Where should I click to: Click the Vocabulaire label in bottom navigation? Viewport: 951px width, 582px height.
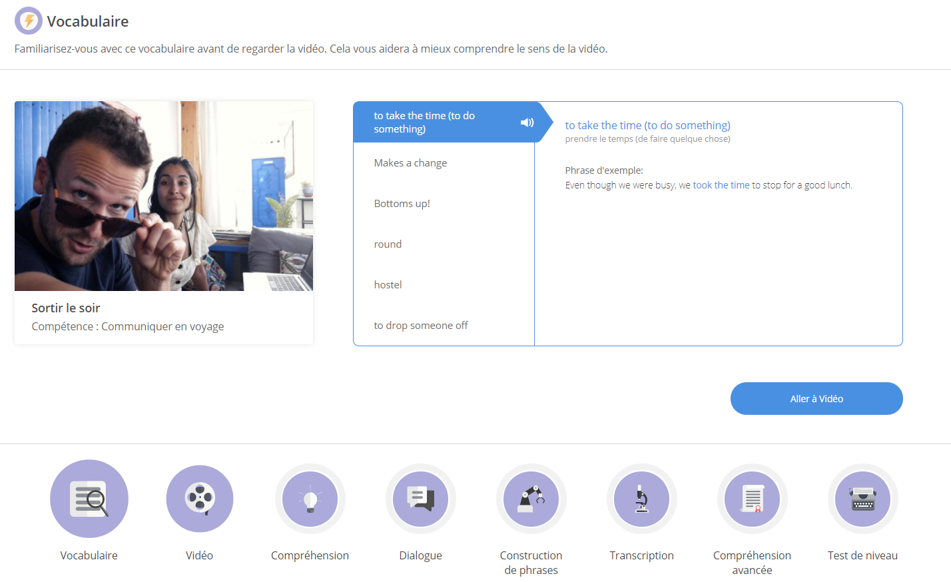click(89, 555)
